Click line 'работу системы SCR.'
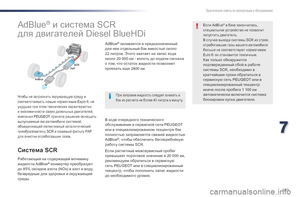The width and height of the screenshot is (296, 197). coord(125,145)
